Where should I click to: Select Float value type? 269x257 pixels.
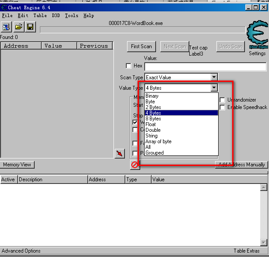click(x=181, y=124)
